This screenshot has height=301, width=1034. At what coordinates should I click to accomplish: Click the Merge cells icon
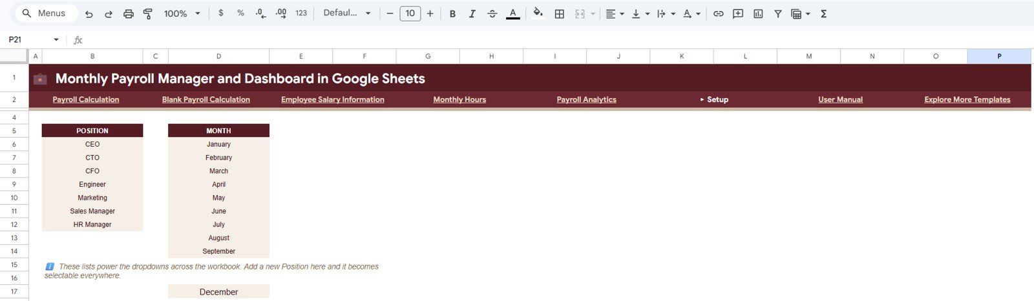[580, 14]
